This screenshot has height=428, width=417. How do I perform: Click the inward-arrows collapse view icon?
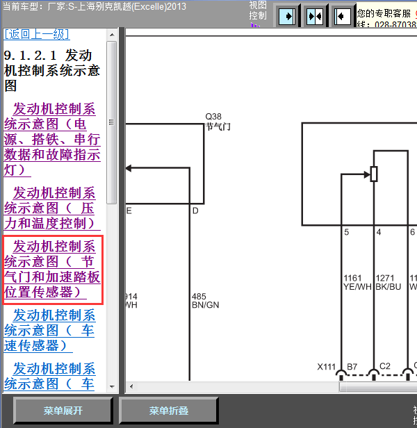315,17
